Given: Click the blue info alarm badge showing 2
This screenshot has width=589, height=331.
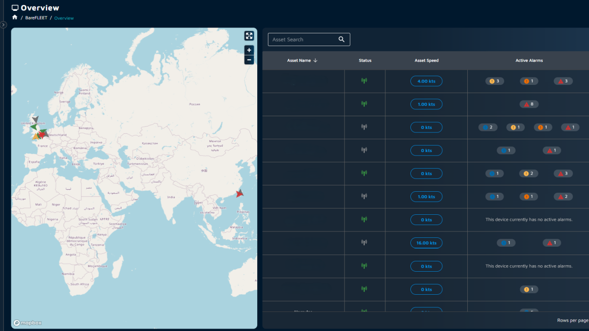Looking at the screenshot, I should tap(488, 127).
